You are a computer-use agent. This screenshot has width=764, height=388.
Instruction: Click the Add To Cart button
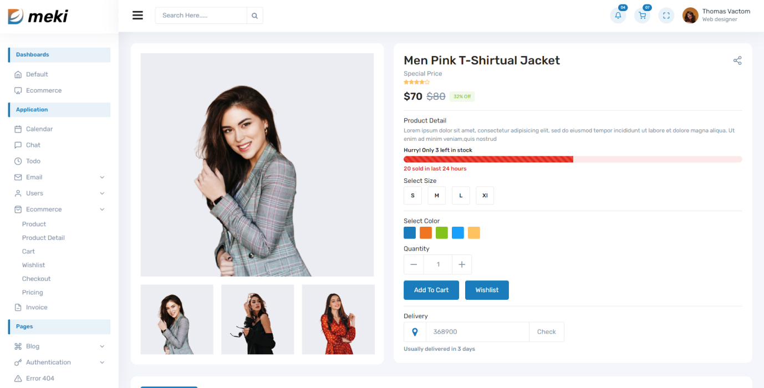(x=431, y=290)
